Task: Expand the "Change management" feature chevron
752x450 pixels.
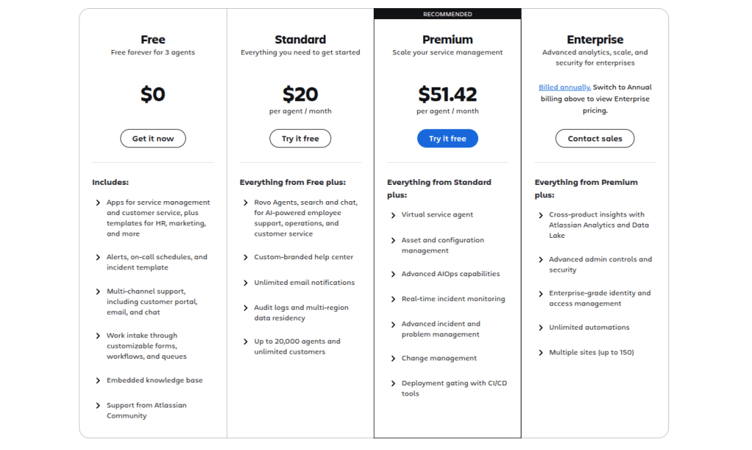Action: (x=391, y=358)
